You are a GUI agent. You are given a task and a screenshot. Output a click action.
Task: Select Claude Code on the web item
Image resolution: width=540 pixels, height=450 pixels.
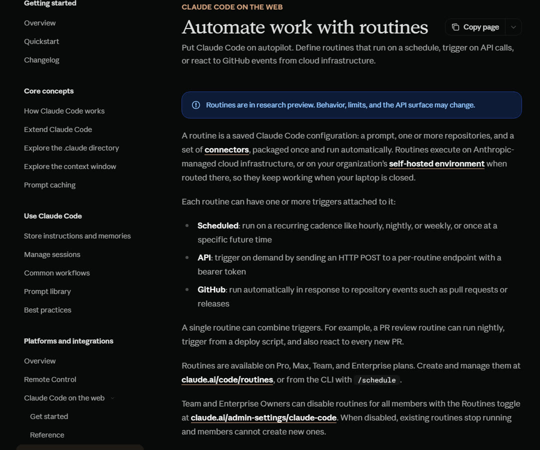pyautogui.click(x=64, y=398)
